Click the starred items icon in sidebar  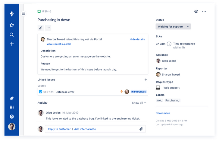pyautogui.click(x=12, y=25)
